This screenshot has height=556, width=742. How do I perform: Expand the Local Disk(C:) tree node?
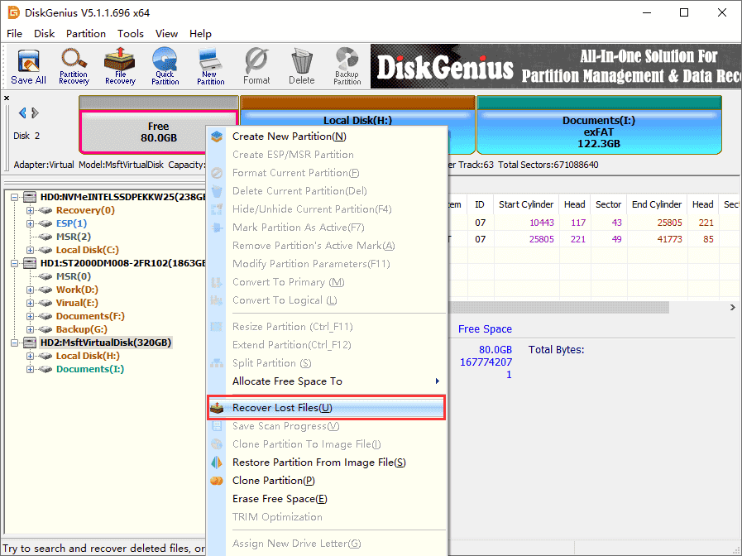[x=31, y=250]
